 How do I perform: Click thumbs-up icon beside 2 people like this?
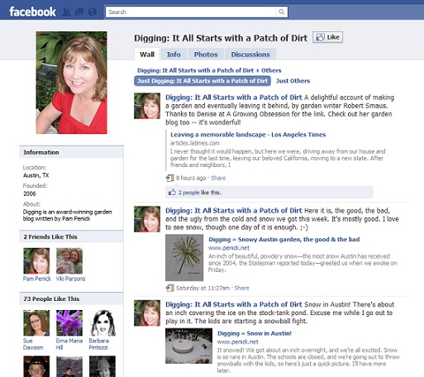pos(172,192)
